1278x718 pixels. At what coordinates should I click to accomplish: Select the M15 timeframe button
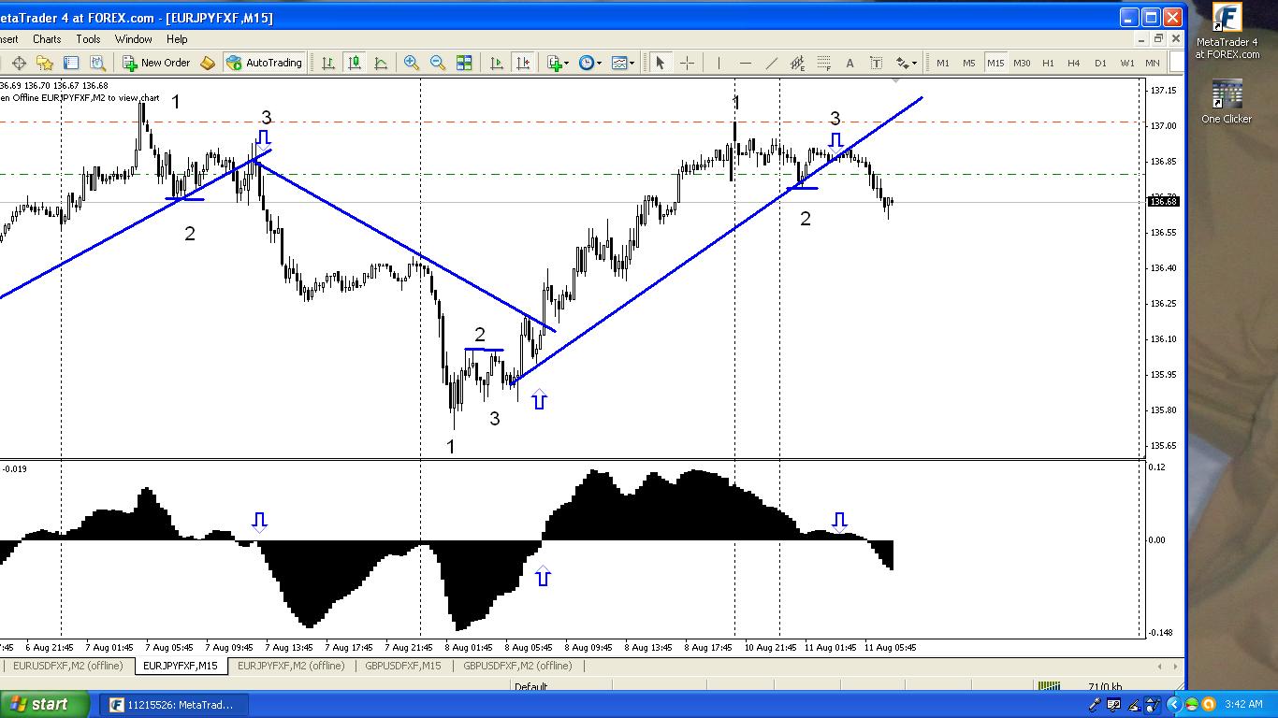click(995, 63)
